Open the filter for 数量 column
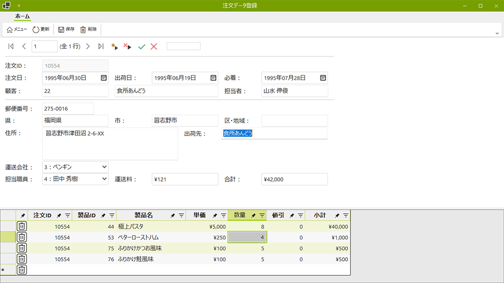This screenshot has height=283, width=504. coord(262,216)
